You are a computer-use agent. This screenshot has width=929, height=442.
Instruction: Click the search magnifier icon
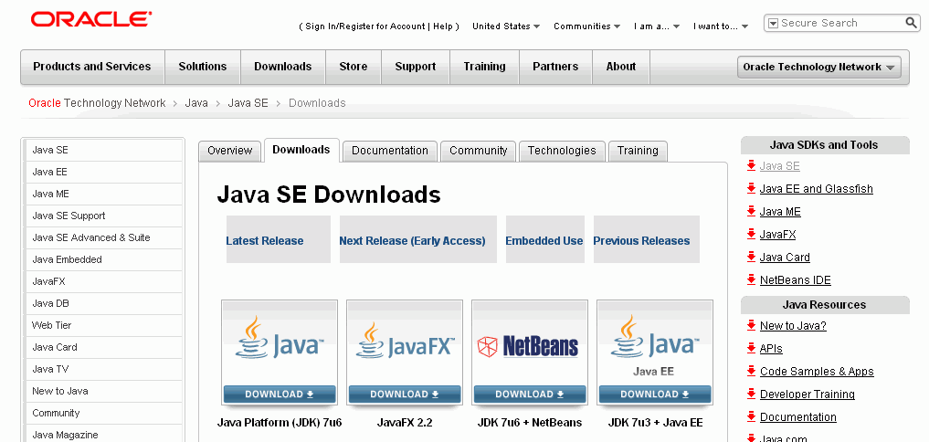point(912,23)
